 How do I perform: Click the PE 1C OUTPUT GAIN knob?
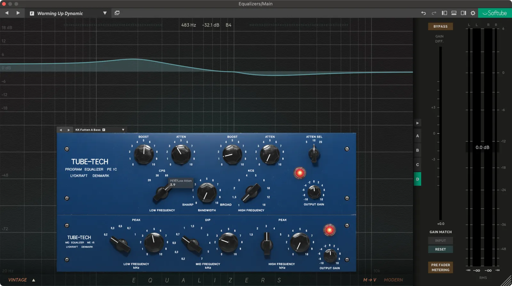314,192
